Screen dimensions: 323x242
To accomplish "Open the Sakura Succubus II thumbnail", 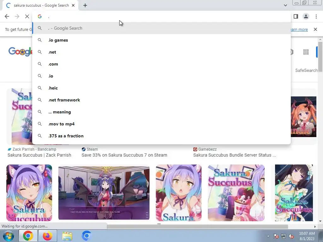I will (x=294, y=193).
